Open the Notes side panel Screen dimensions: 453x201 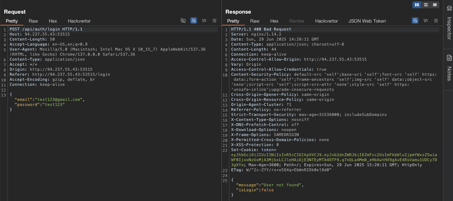449,68
